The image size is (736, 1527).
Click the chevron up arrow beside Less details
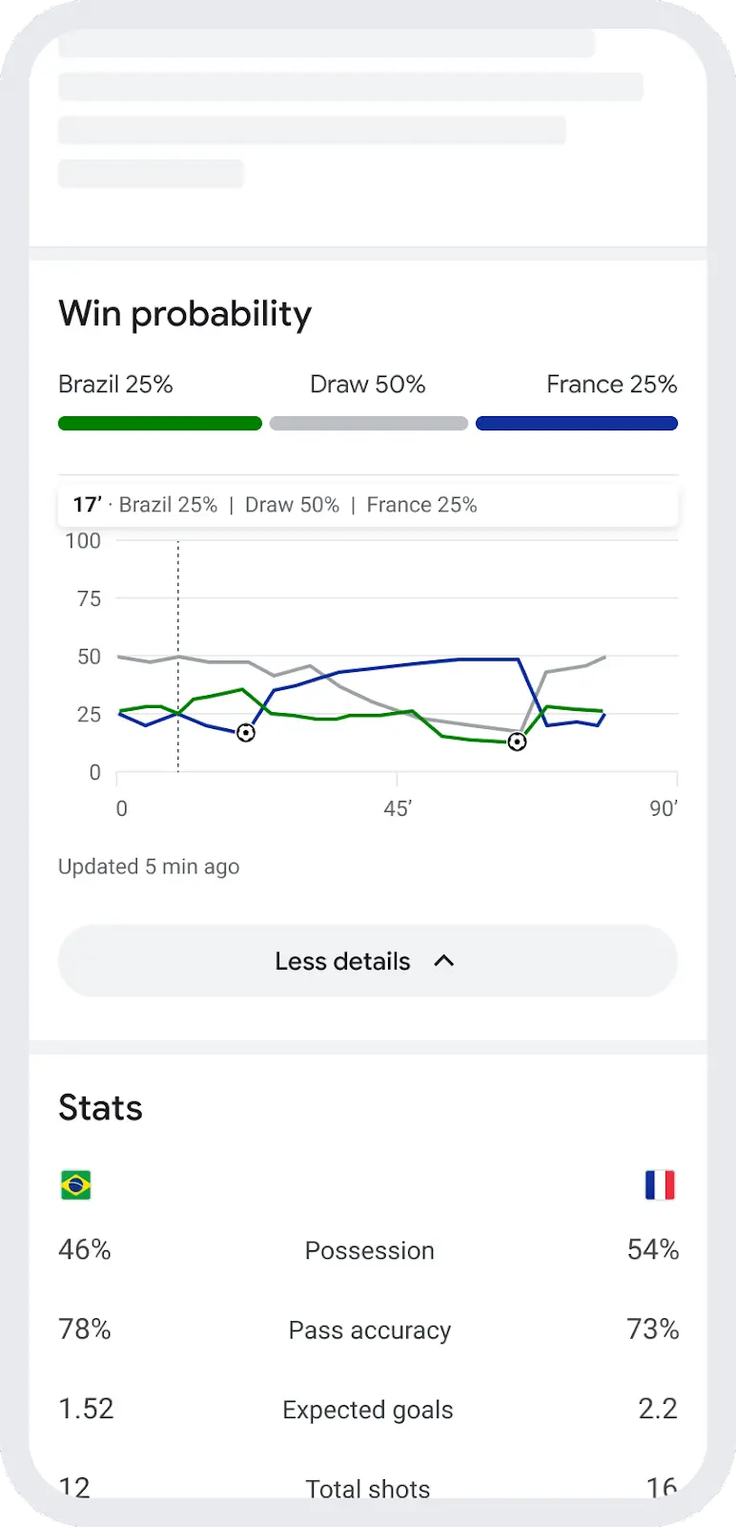click(x=443, y=961)
